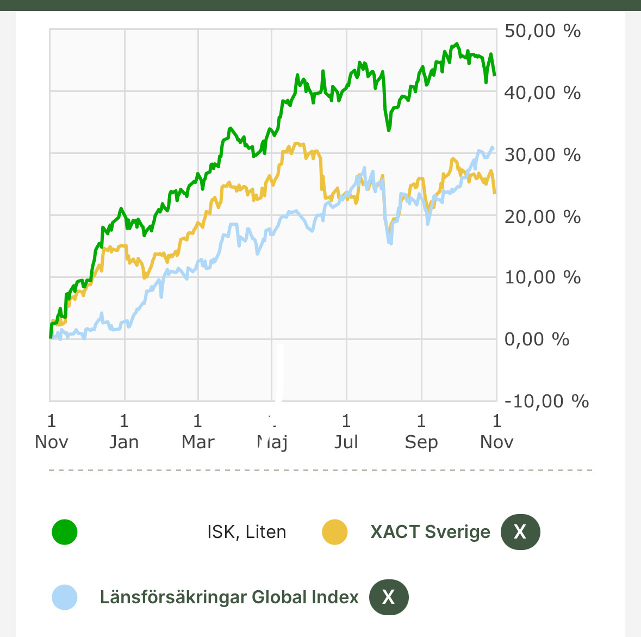The image size is (641, 637).
Task: Click the 30,00 % axis label
Action: (x=542, y=155)
